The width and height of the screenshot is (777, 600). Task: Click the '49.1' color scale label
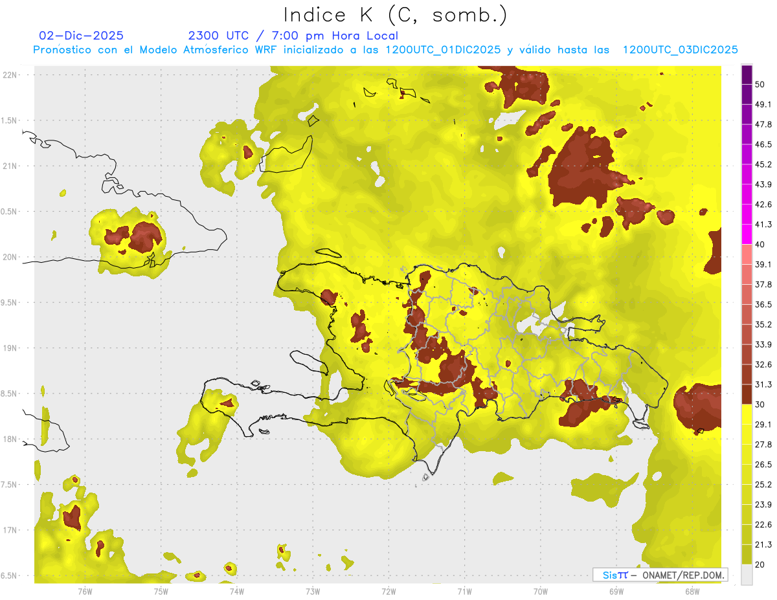pyautogui.click(x=763, y=104)
